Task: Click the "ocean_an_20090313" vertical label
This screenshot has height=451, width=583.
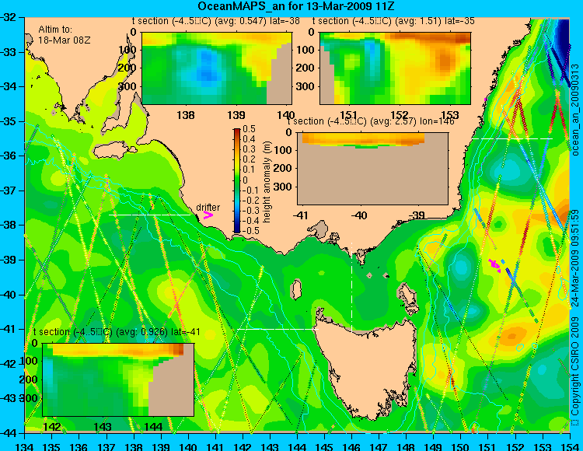Action: [x=575, y=110]
